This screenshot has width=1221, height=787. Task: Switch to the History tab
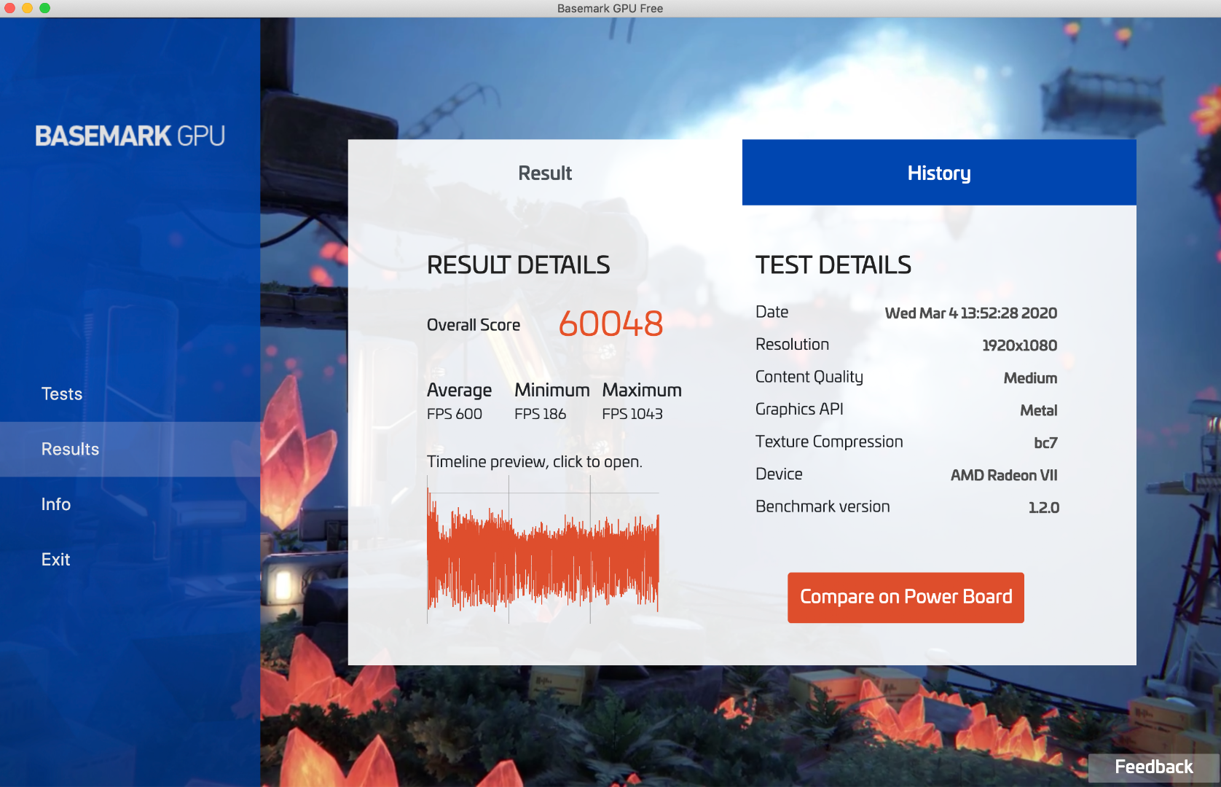click(939, 173)
